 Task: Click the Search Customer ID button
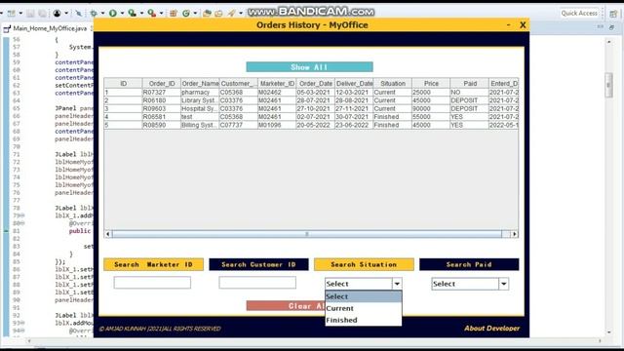click(x=258, y=264)
